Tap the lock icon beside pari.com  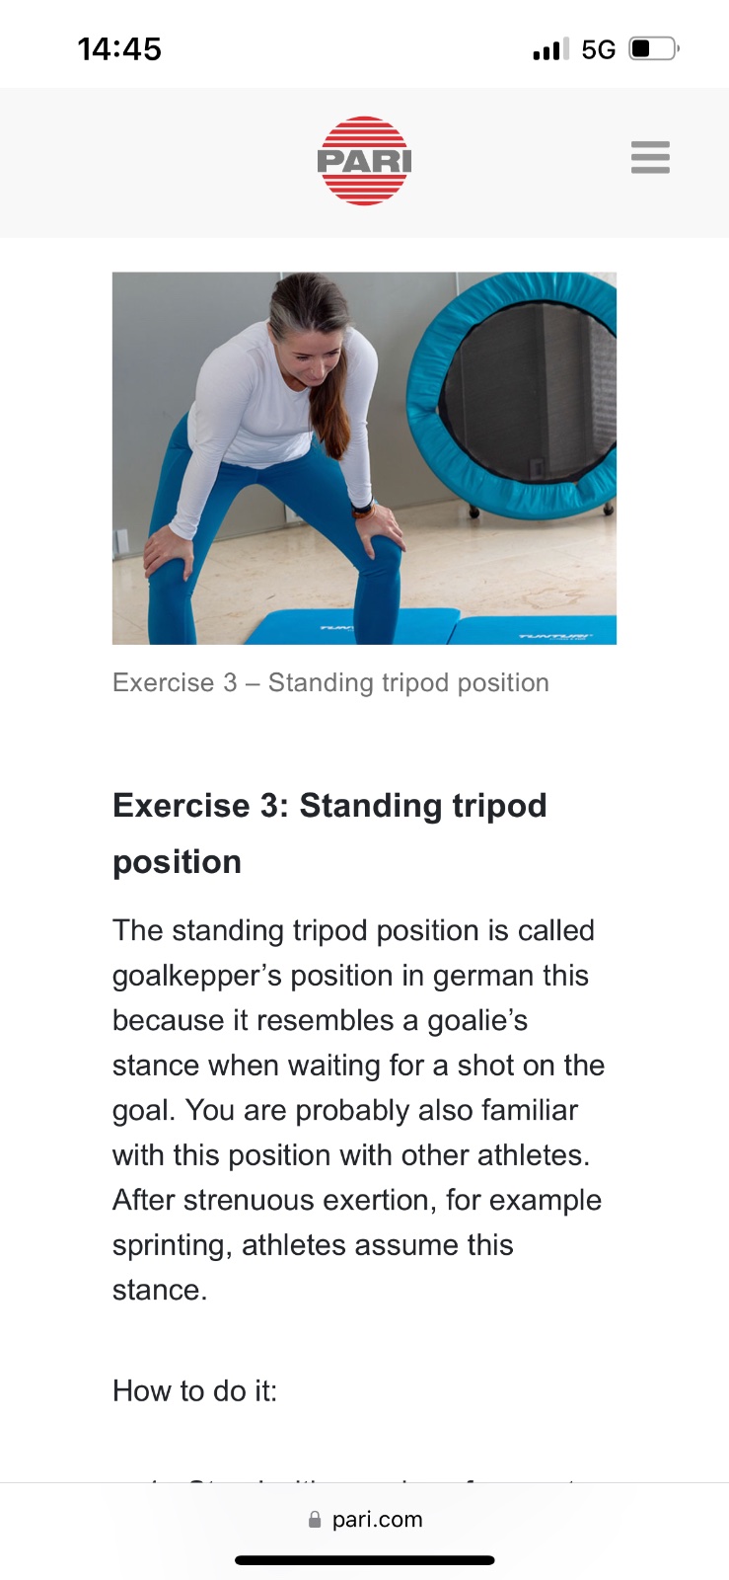point(315,1520)
